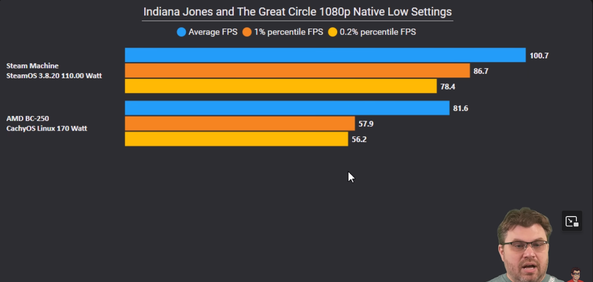Select AMD BC-250 blue bar valued 81.6
Image resolution: width=593 pixels, height=282 pixels.
point(287,108)
